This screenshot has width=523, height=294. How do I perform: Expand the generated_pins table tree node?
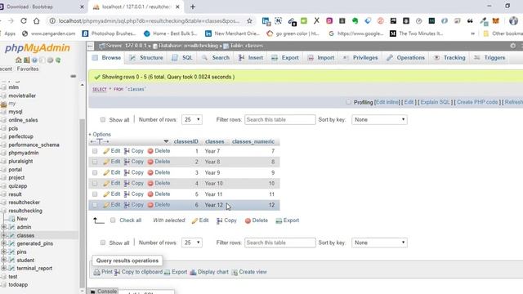(x=3, y=243)
